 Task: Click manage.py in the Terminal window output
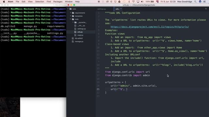click(x=30, y=26)
